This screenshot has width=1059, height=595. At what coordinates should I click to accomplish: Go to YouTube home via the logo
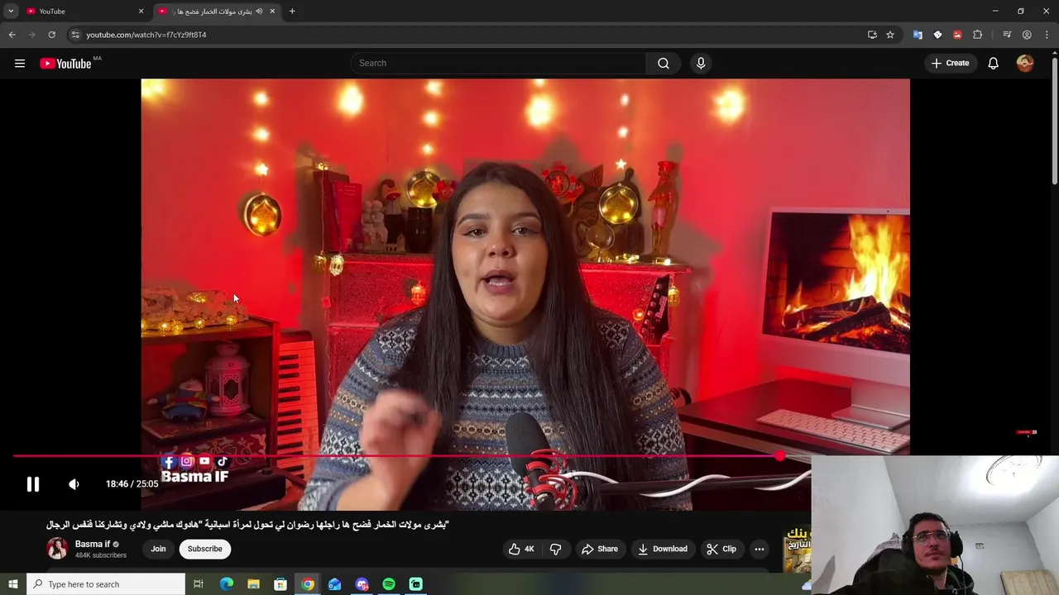65,64
